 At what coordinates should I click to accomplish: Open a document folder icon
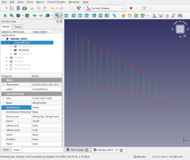coord(12,8)
